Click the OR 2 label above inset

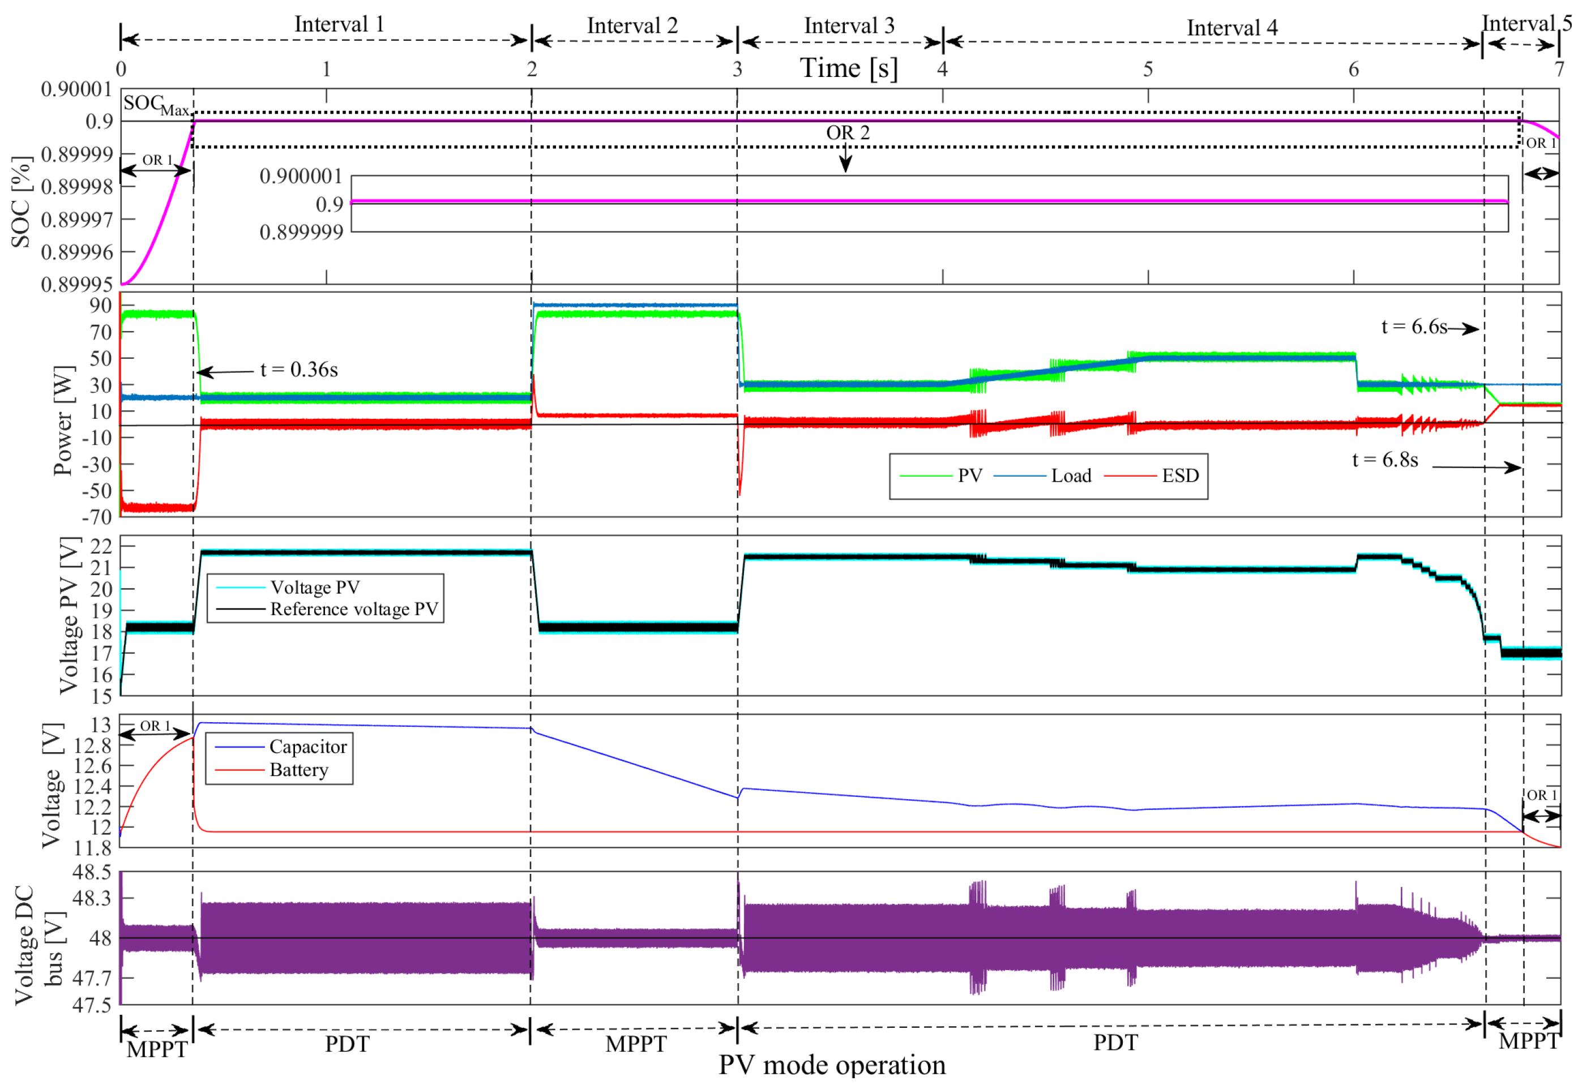tap(848, 133)
